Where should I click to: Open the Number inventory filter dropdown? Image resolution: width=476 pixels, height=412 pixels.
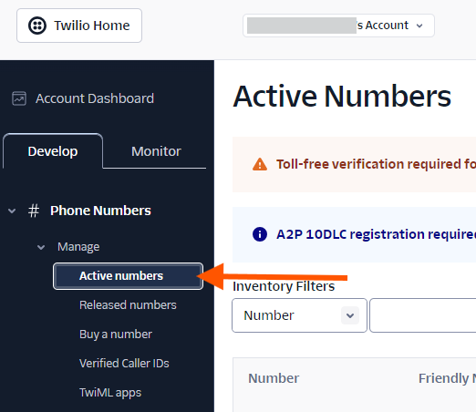coord(299,315)
